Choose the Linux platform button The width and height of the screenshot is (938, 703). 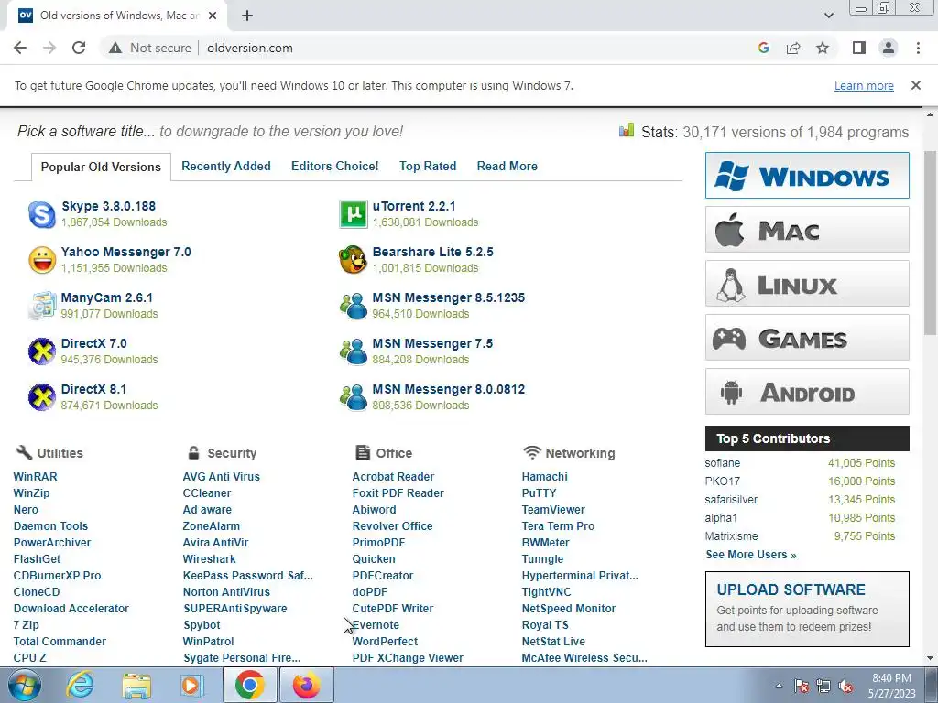[x=807, y=284]
